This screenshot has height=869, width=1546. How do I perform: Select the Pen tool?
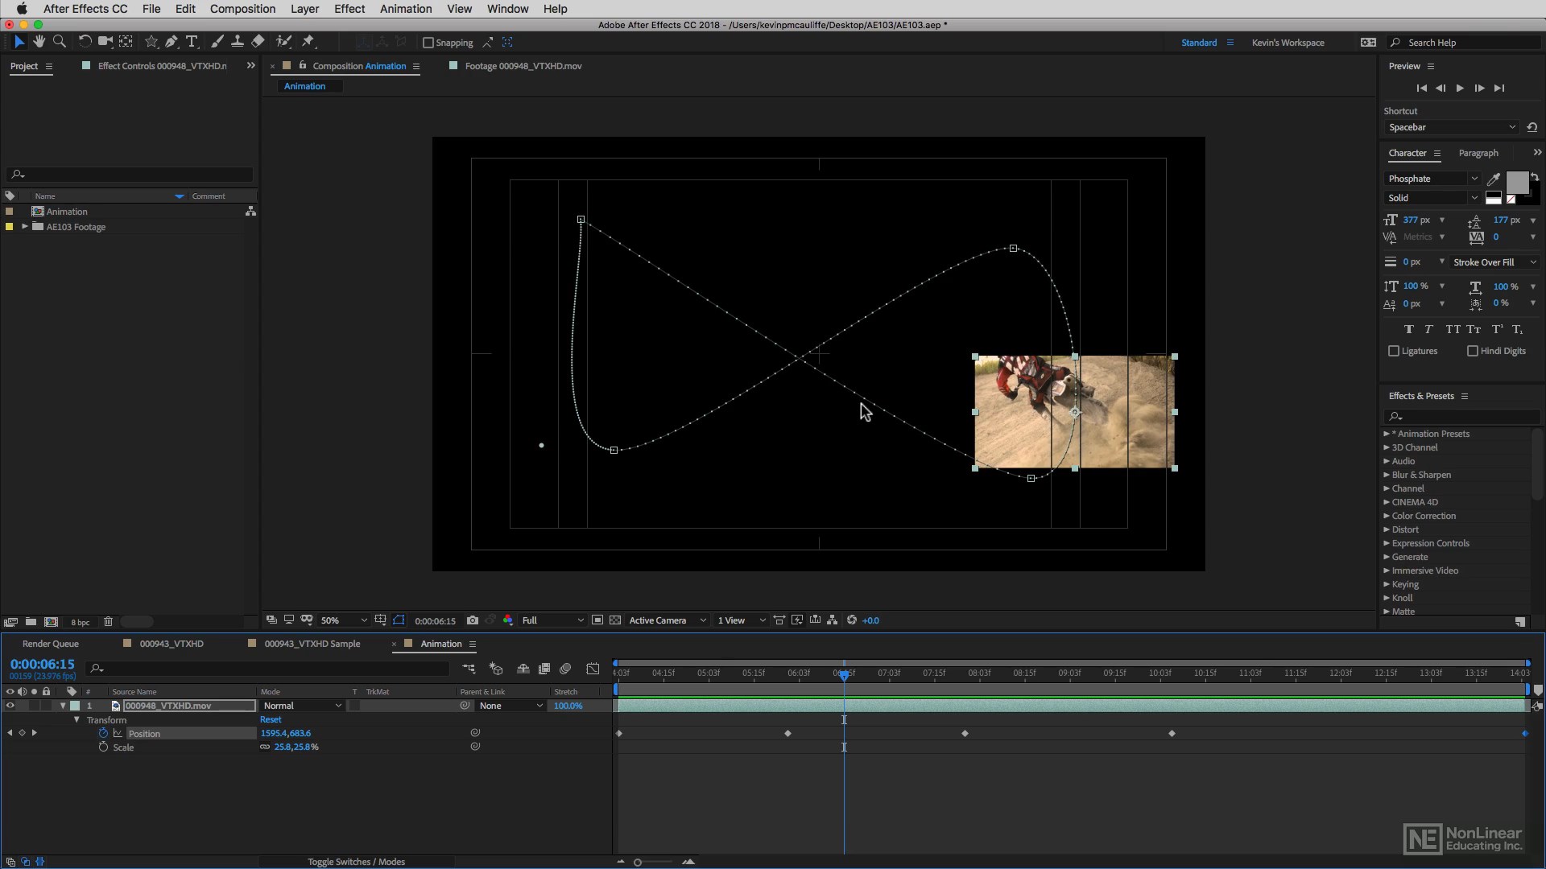(172, 42)
